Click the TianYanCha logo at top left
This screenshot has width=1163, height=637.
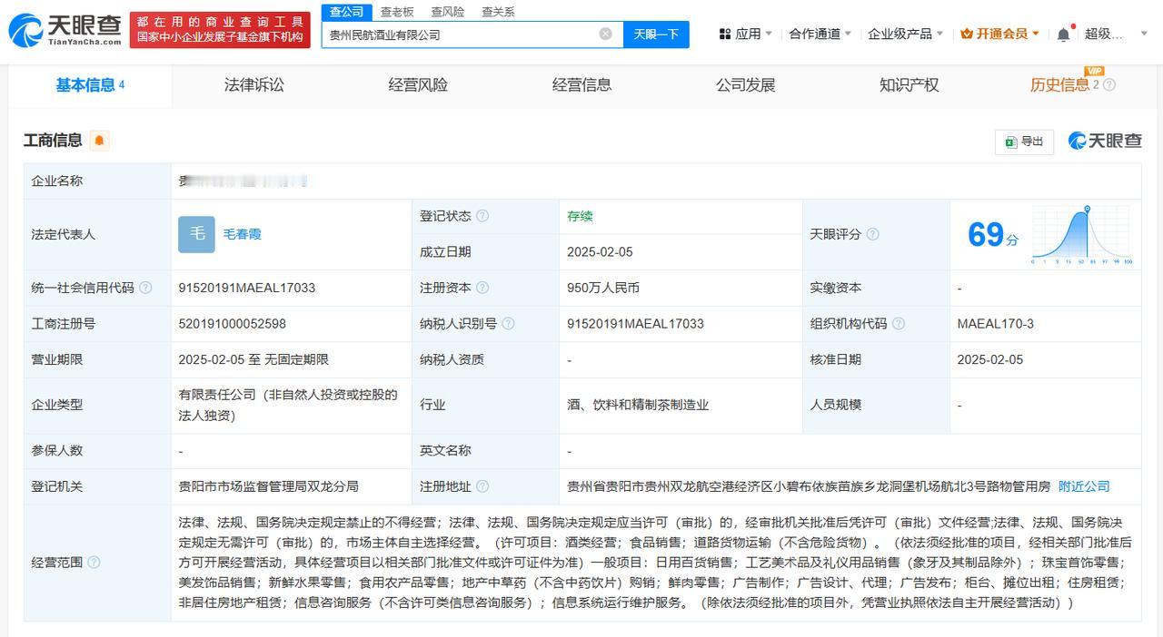65,30
